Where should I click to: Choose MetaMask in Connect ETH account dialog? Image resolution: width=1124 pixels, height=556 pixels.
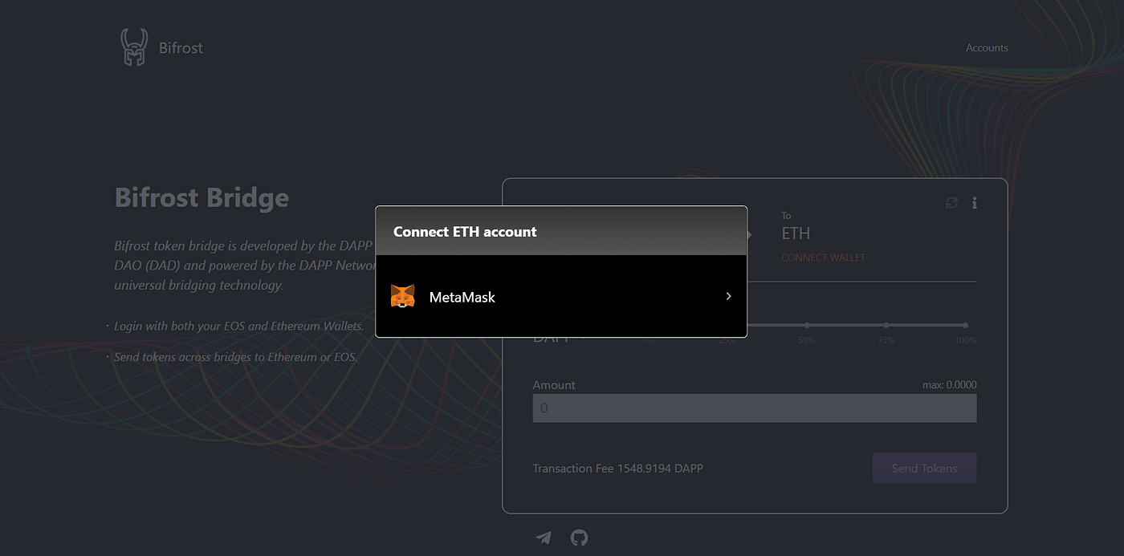[x=561, y=296]
